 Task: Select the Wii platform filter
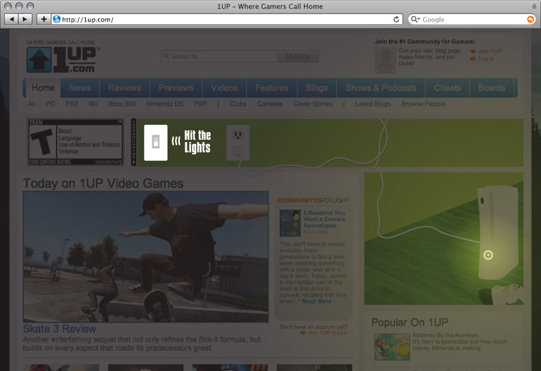[93, 104]
